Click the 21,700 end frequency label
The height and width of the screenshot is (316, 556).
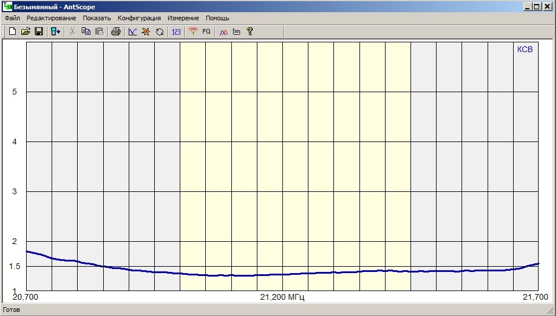tap(536, 297)
